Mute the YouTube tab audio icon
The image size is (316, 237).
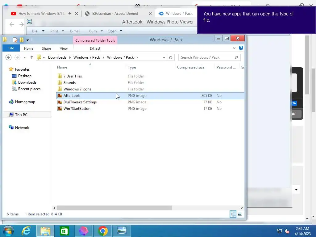pos(70,14)
